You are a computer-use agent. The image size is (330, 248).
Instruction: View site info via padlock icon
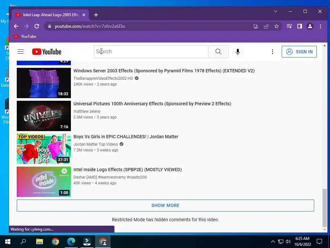(x=50, y=26)
